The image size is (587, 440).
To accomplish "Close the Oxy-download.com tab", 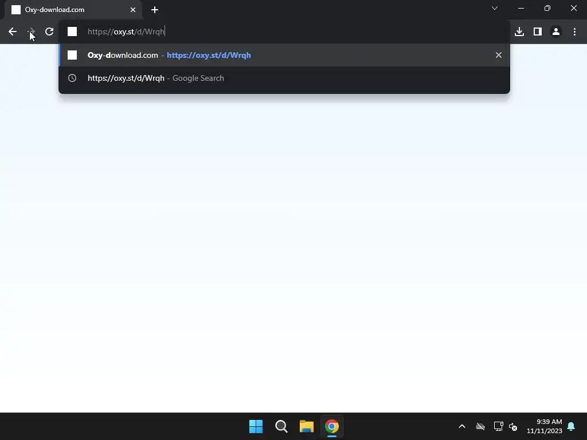I will 133,10.
